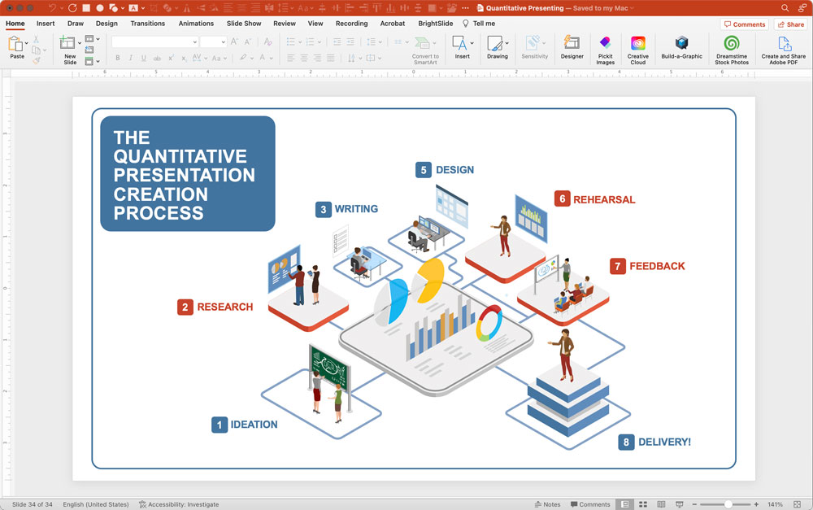The image size is (813, 510).
Task: Click the Decrease Indent icon
Action: (x=337, y=41)
